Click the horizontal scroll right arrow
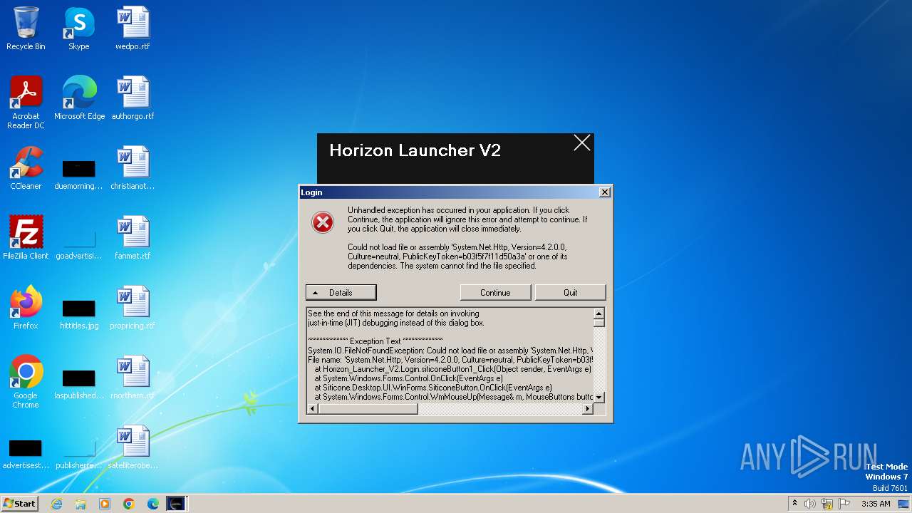 pyautogui.click(x=588, y=408)
